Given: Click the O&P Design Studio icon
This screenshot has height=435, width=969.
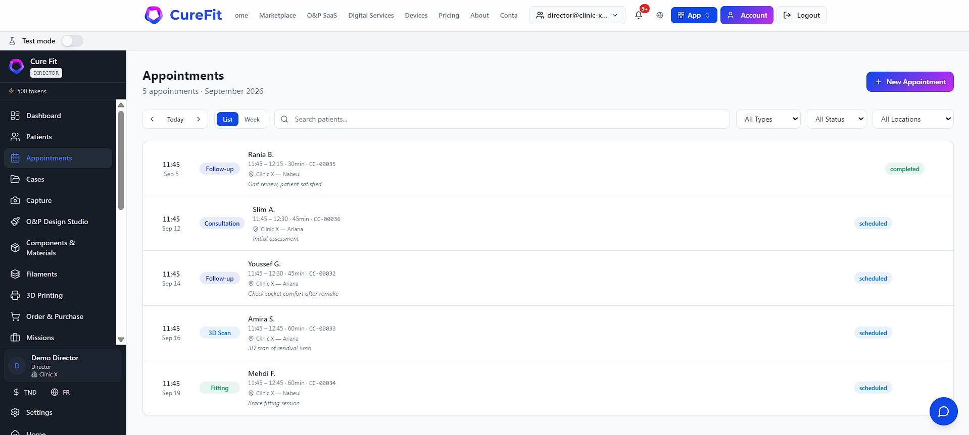Looking at the screenshot, I should tap(15, 222).
